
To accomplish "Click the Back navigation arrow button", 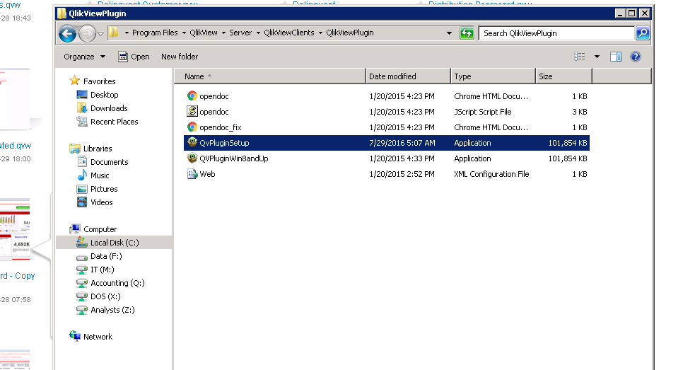I will coord(67,33).
